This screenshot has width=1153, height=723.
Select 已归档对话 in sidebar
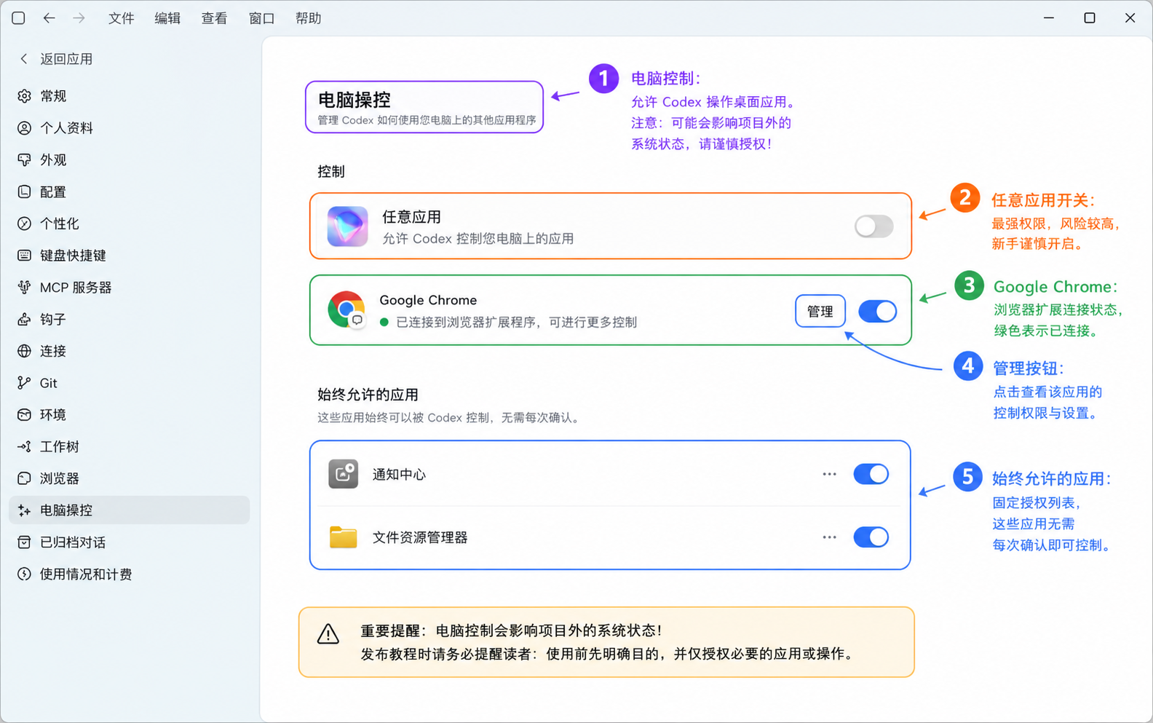pos(130,542)
